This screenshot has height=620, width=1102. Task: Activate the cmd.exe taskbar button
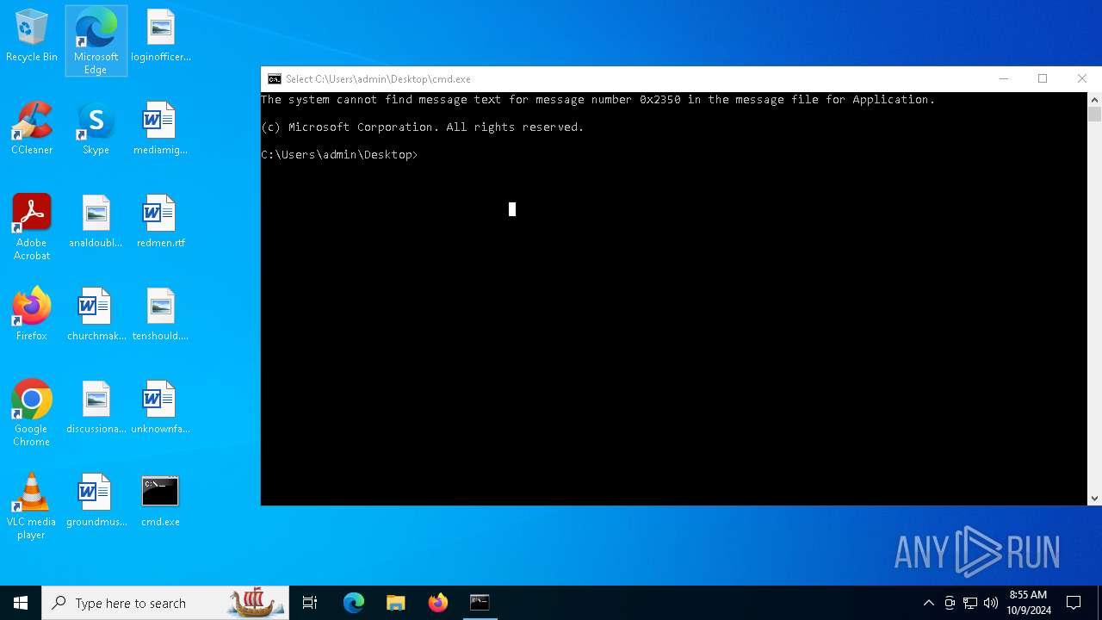pyautogui.click(x=480, y=603)
